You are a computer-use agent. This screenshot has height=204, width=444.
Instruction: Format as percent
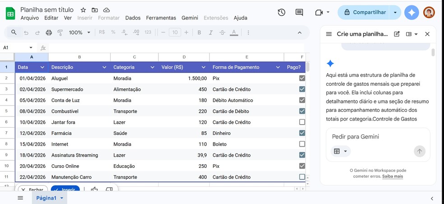coord(113,32)
